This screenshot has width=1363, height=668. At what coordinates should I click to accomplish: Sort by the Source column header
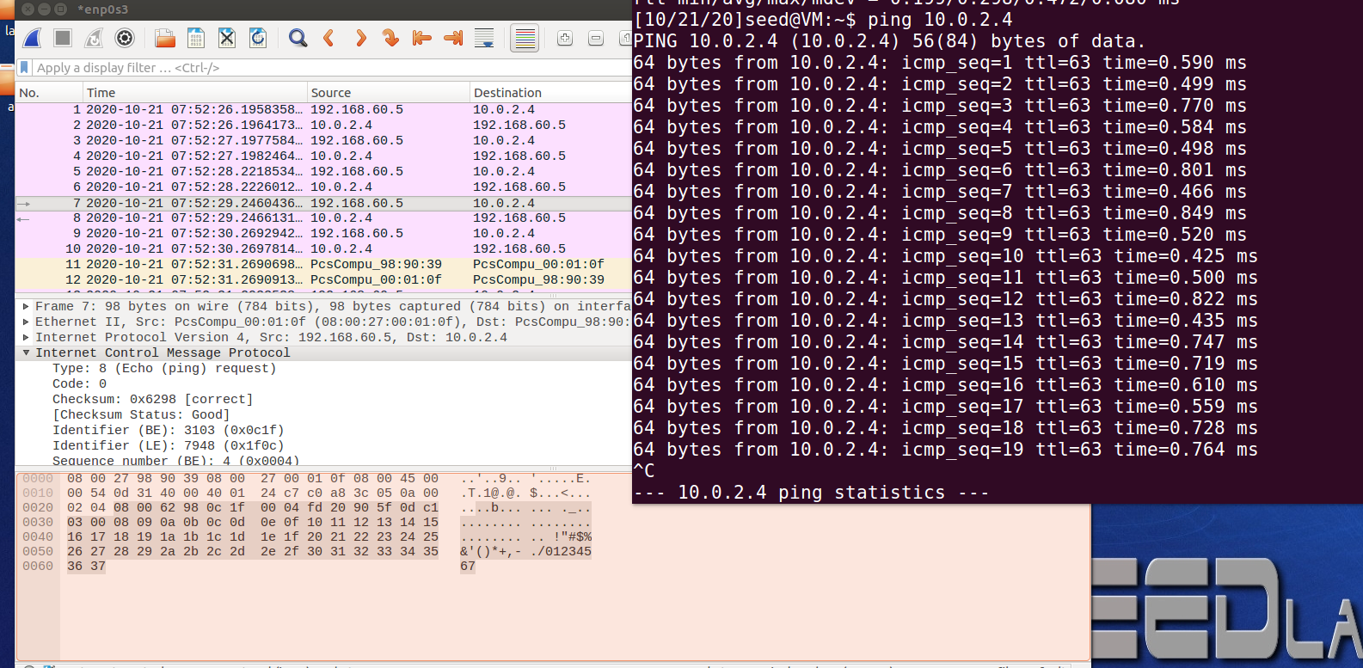388,93
